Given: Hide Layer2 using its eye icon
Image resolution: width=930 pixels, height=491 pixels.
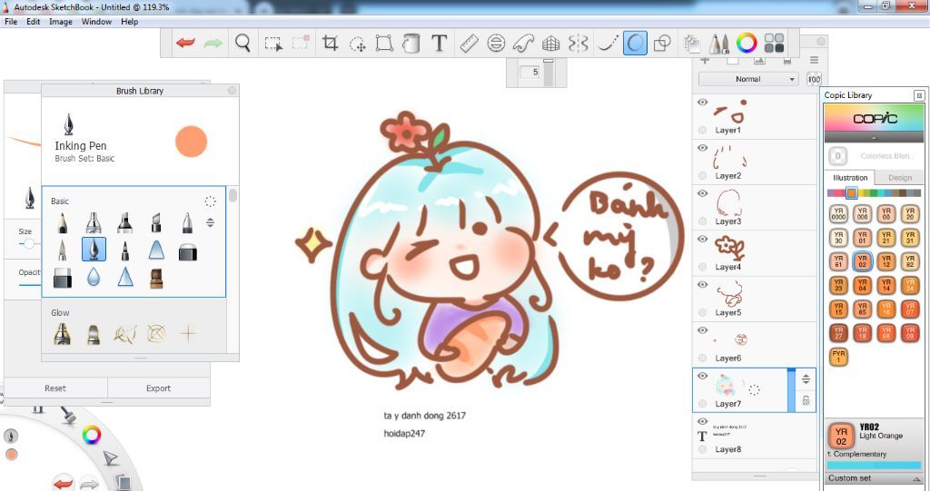Looking at the screenshot, I should (703, 148).
